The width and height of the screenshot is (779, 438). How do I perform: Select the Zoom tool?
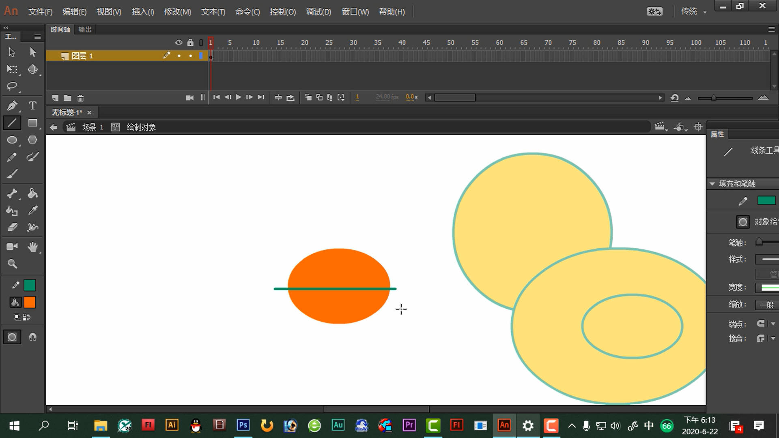pos(12,263)
